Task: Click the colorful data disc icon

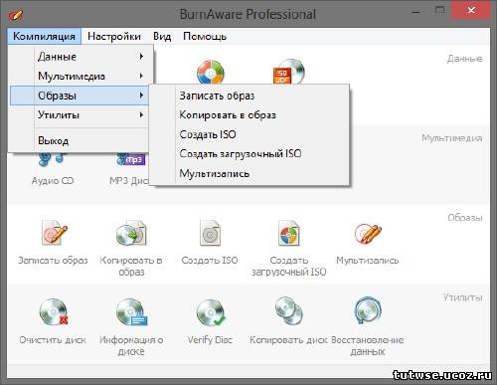Action: pyautogui.click(x=211, y=72)
